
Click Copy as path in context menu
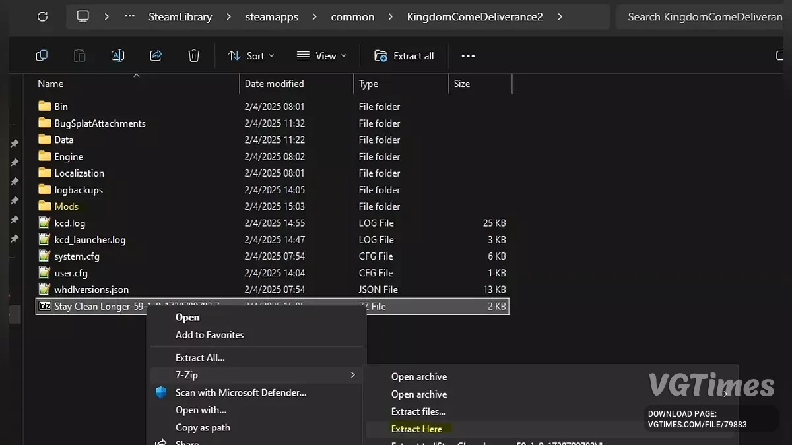[x=203, y=427]
